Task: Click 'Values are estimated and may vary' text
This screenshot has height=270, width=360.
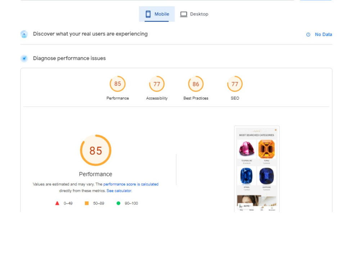Action: pyautogui.click(x=63, y=184)
